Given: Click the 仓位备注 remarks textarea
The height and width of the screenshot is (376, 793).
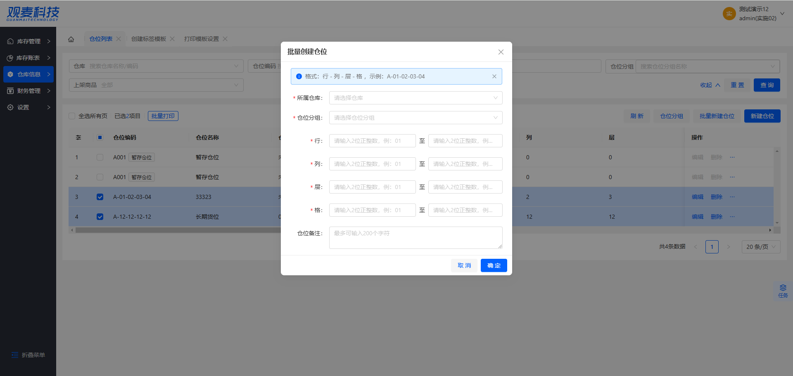Looking at the screenshot, I should pyautogui.click(x=415, y=238).
